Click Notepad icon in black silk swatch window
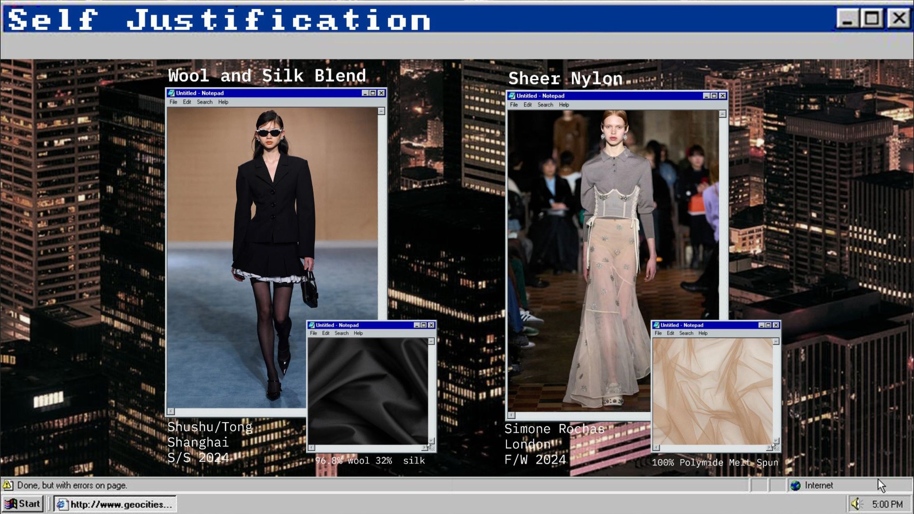The height and width of the screenshot is (514, 914). point(311,325)
